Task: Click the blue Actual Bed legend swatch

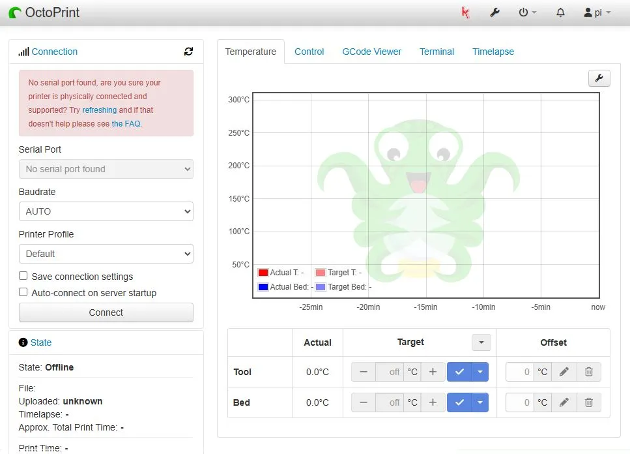Action: pyautogui.click(x=263, y=287)
